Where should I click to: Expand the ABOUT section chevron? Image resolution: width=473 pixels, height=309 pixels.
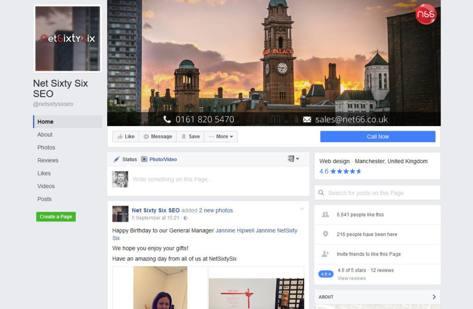click(434, 297)
